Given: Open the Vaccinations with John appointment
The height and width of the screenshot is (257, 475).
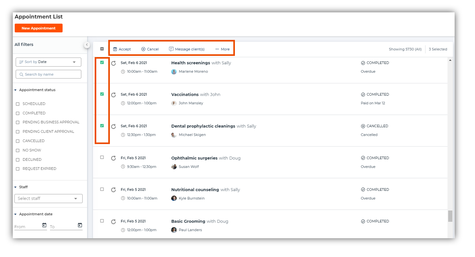Looking at the screenshot, I should (x=196, y=95).
